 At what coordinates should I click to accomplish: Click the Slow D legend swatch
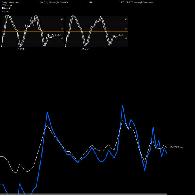pyautogui.click(x=2, y=5)
